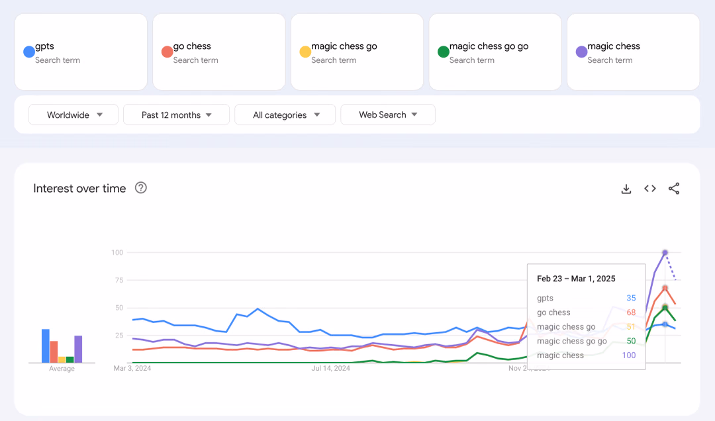Click the share icon for the chart
Screen dimensions: 715x421
pos(674,189)
